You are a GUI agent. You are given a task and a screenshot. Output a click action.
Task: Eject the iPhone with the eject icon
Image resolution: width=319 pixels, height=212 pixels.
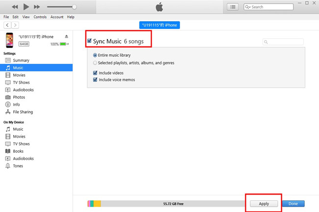click(67, 37)
